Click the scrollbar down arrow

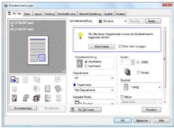pos(165,102)
